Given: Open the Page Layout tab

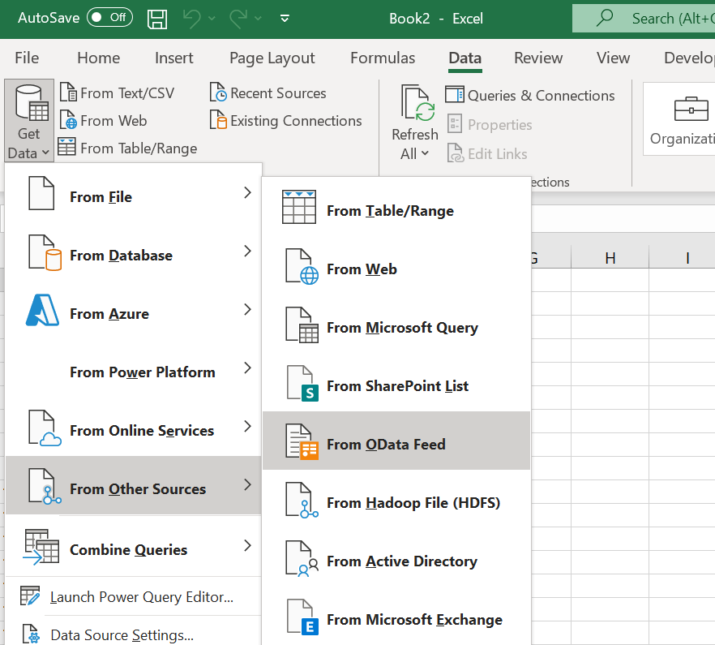Looking at the screenshot, I should pyautogui.click(x=272, y=58).
